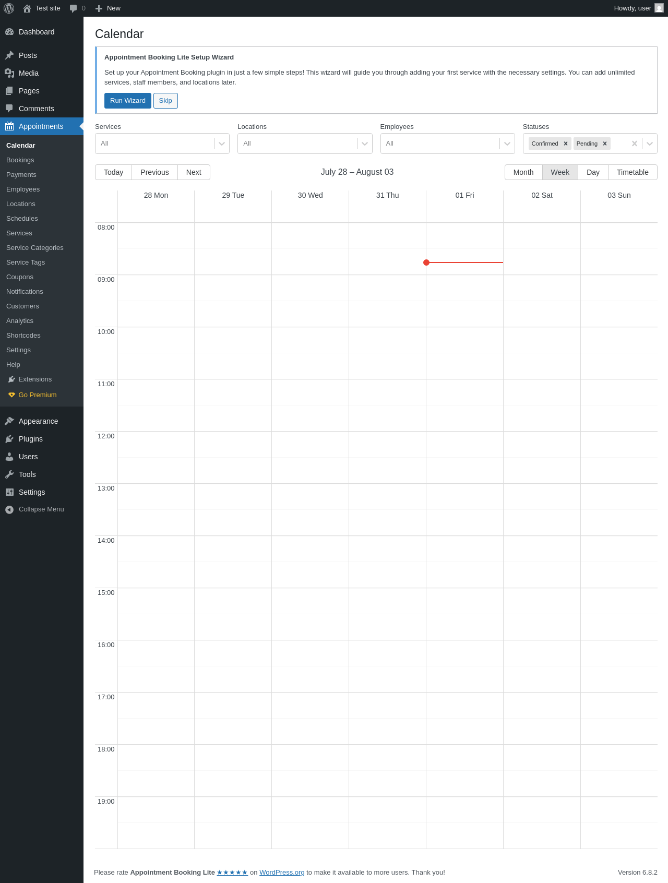Go to Next week
Image resolution: width=668 pixels, height=883 pixels.
click(x=194, y=172)
